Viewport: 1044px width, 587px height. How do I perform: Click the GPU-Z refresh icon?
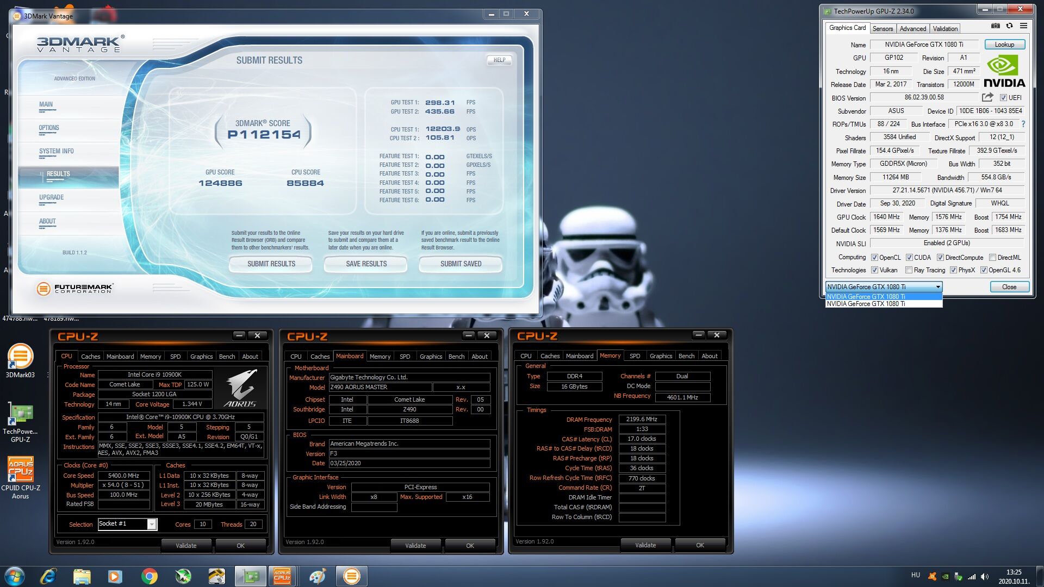[1009, 26]
